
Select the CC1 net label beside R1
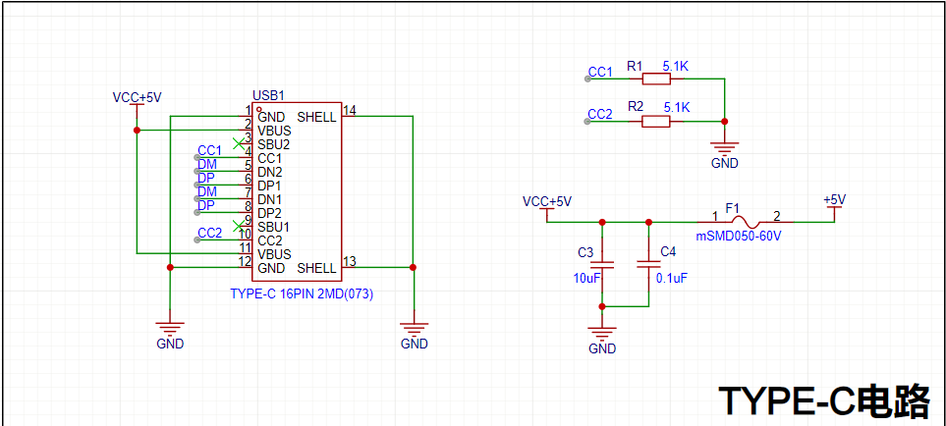tap(599, 73)
